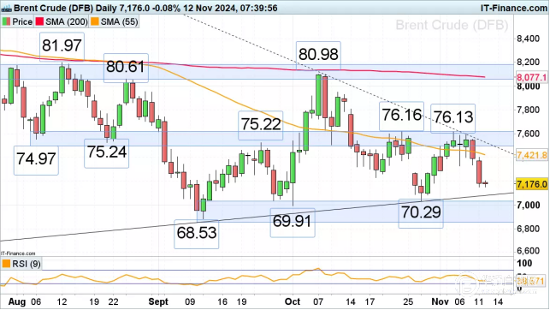Select the Price legend label
The width and height of the screenshot is (550, 310).
[x=22, y=21]
